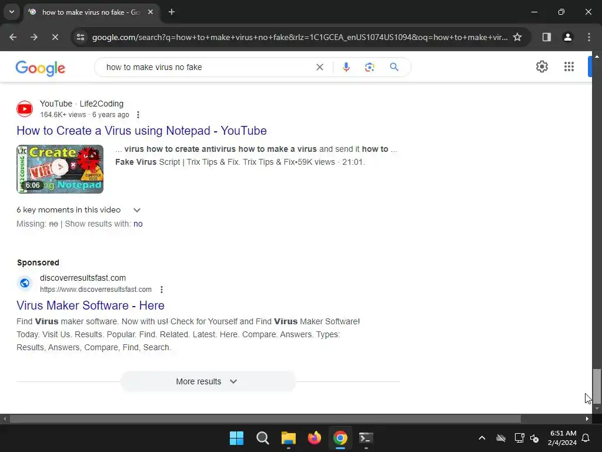The image size is (602, 452).
Task: Click 'YouTube · Life2Coding' source text
Action: 82,104
